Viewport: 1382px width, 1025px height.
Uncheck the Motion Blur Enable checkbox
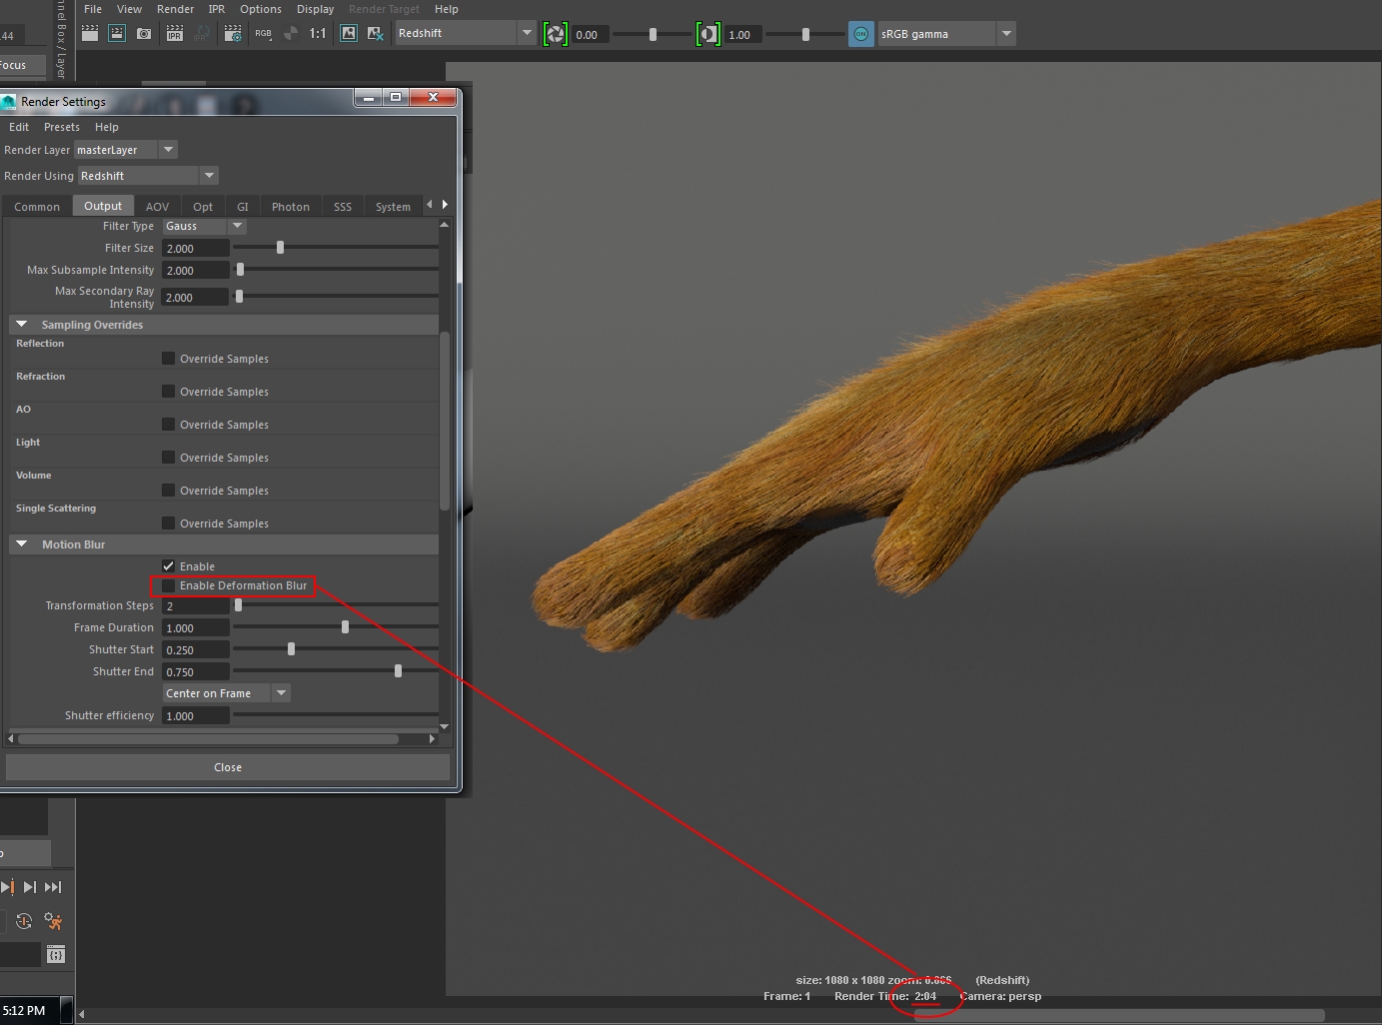click(x=169, y=566)
